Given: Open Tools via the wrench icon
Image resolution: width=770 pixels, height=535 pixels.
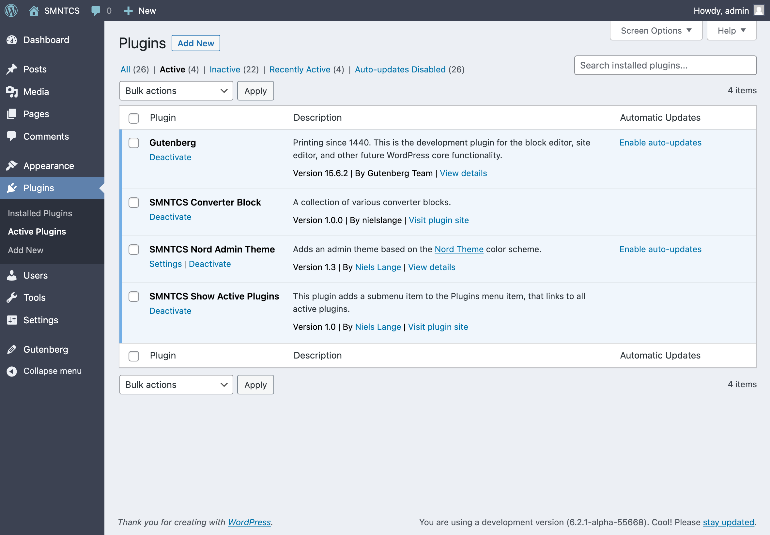Looking at the screenshot, I should coord(12,297).
